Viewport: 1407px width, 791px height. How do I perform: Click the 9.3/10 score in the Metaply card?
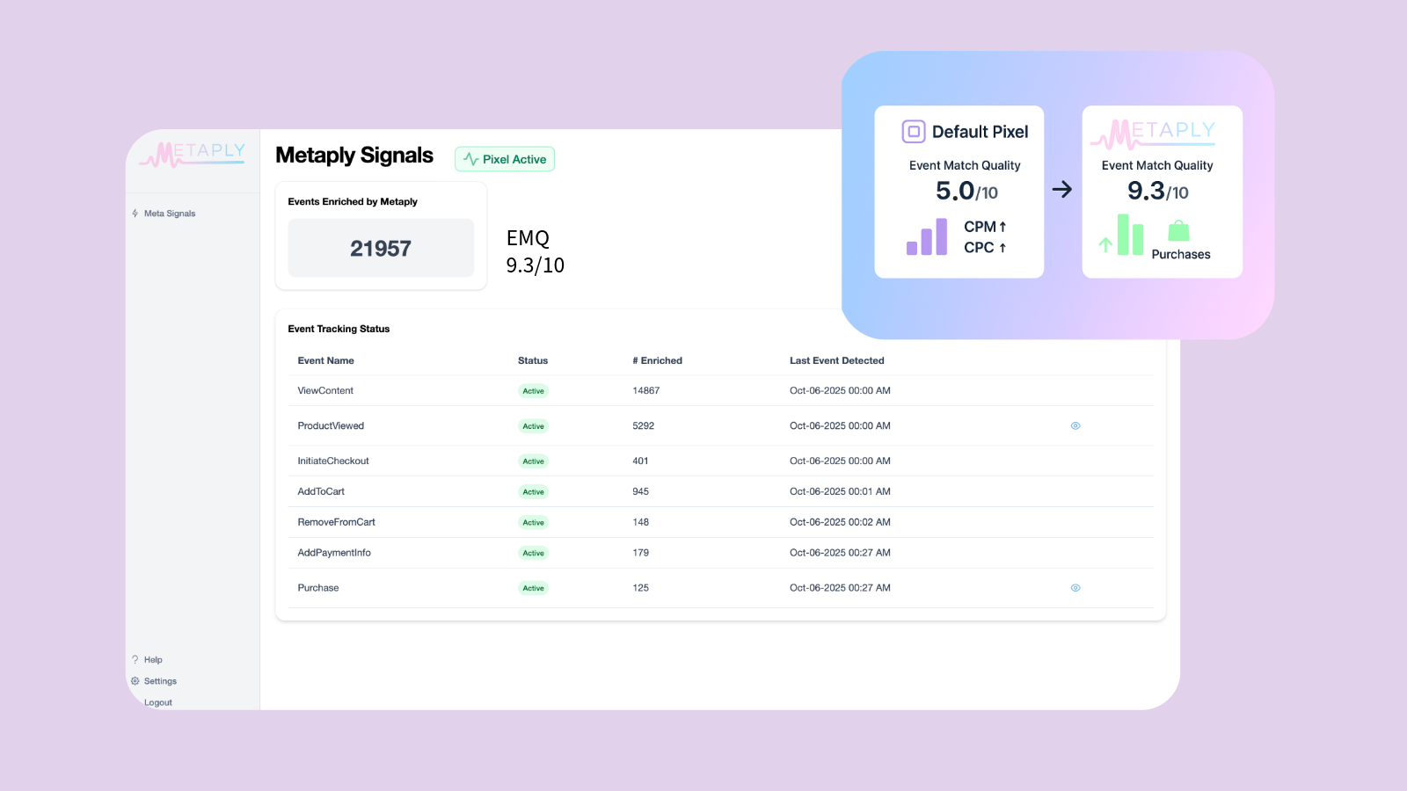1158,191
